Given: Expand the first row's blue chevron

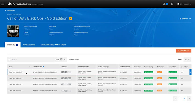Looking at the screenshot, I should [x=190, y=72].
